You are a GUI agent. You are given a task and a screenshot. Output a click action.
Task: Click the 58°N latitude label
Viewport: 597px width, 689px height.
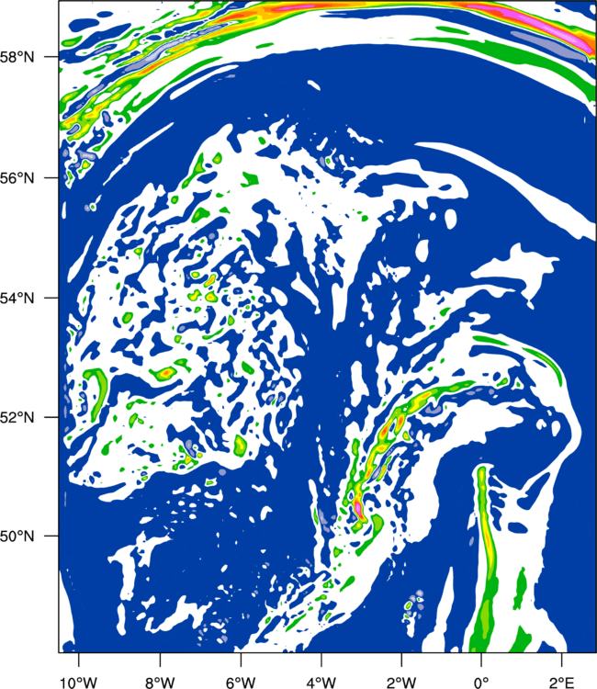click(x=17, y=57)
